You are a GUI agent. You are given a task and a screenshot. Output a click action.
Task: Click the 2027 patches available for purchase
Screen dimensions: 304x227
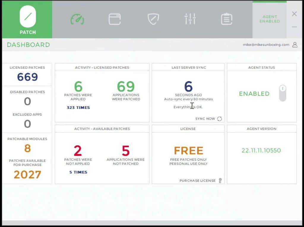27,175
